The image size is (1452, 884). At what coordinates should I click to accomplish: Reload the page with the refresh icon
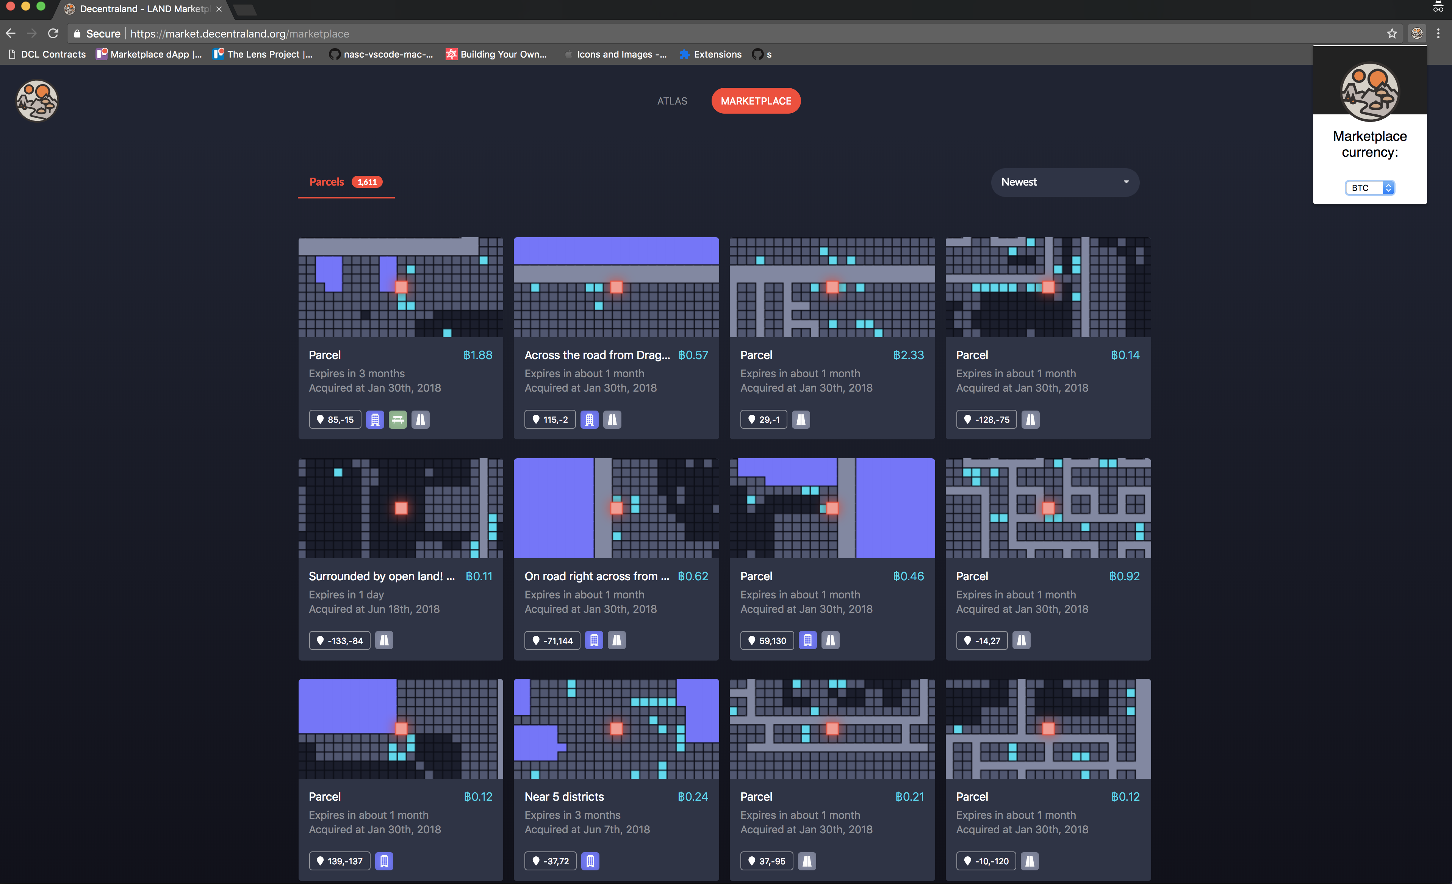click(x=53, y=34)
